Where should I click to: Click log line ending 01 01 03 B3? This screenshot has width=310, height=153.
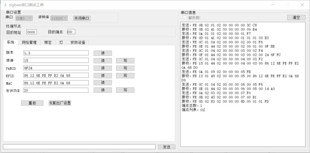coord(225,38)
